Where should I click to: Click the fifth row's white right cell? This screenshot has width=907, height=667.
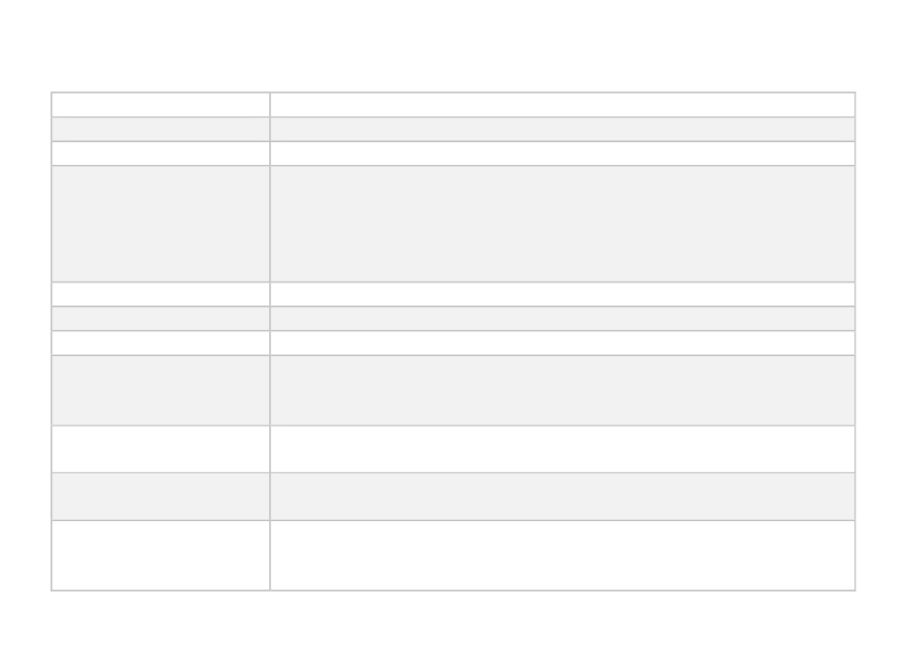pyautogui.click(x=562, y=294)
